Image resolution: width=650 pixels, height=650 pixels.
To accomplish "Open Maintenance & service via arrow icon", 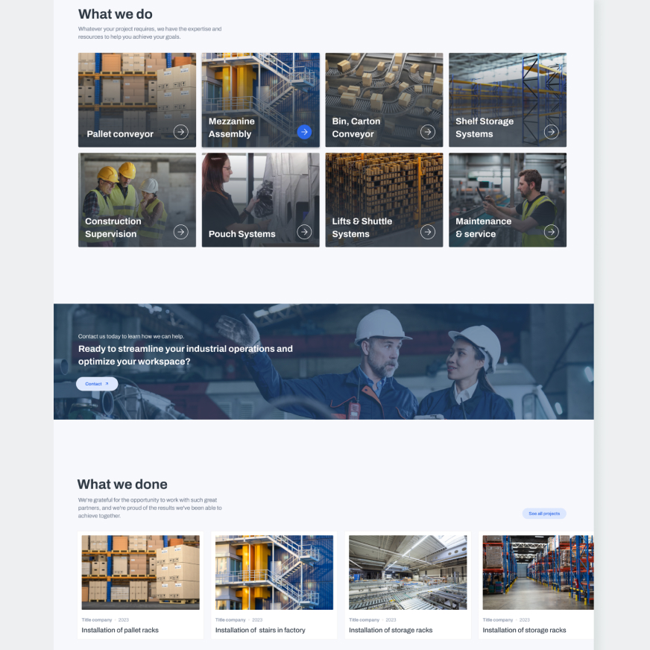I will 551,232.
